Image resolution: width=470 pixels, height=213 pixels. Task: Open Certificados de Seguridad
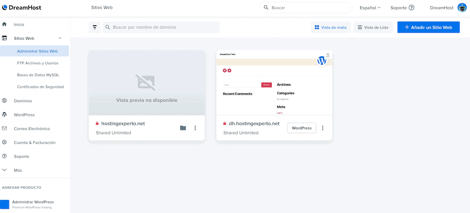tap(40, 87)
